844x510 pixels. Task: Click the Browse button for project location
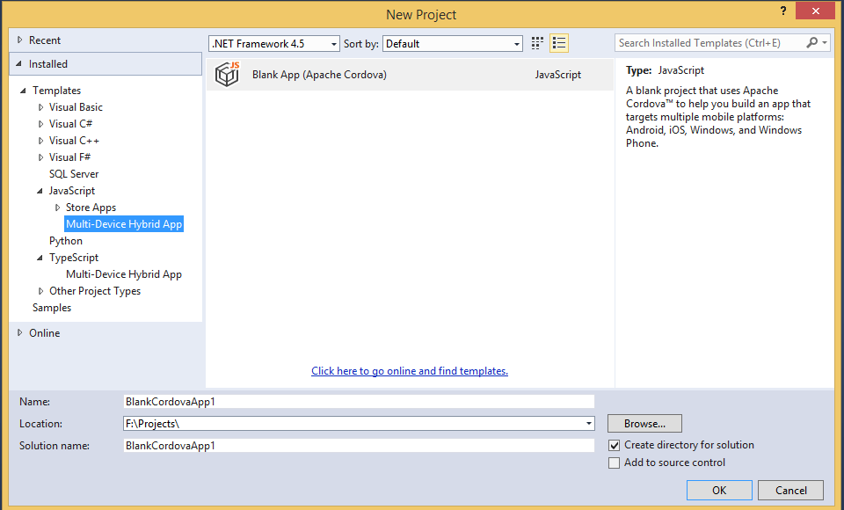click(x=644, y=423)
